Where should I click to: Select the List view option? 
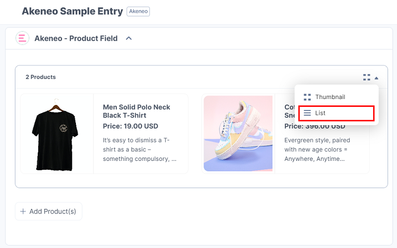click(336, 113)
